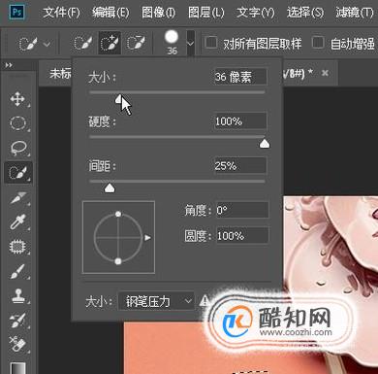Open the quick selection tool preset picker
The width and height of the screenshot is (378, 374).
point(35,43)
